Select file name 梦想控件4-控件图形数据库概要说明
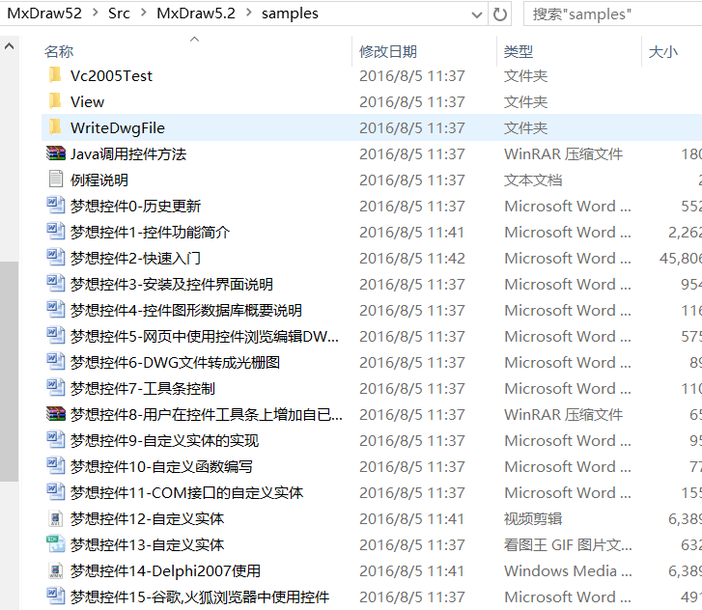Screen dimensions: 702x610 pos(185,310)
